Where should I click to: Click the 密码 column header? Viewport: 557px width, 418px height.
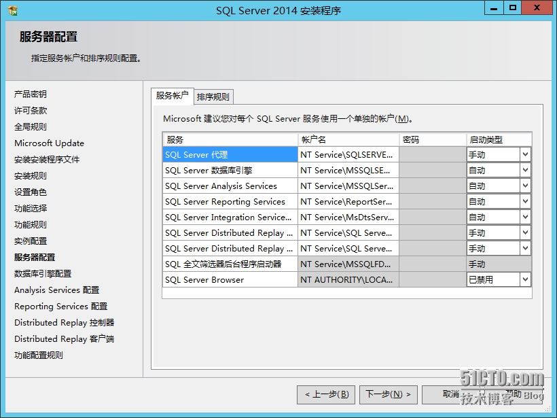tap(433, 140)
